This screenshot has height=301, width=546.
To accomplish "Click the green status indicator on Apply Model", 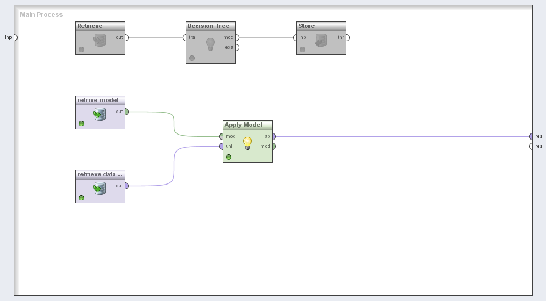I will pos(229,157).
